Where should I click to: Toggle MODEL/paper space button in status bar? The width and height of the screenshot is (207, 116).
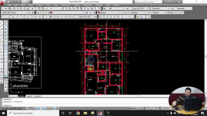coord(134,109)
